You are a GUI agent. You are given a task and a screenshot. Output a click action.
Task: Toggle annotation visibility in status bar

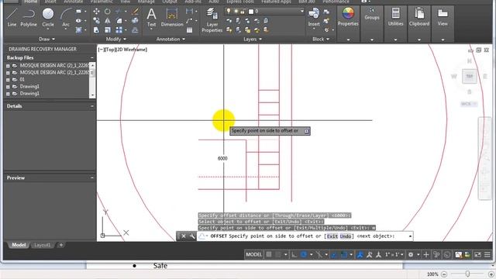tap(360, 254)
